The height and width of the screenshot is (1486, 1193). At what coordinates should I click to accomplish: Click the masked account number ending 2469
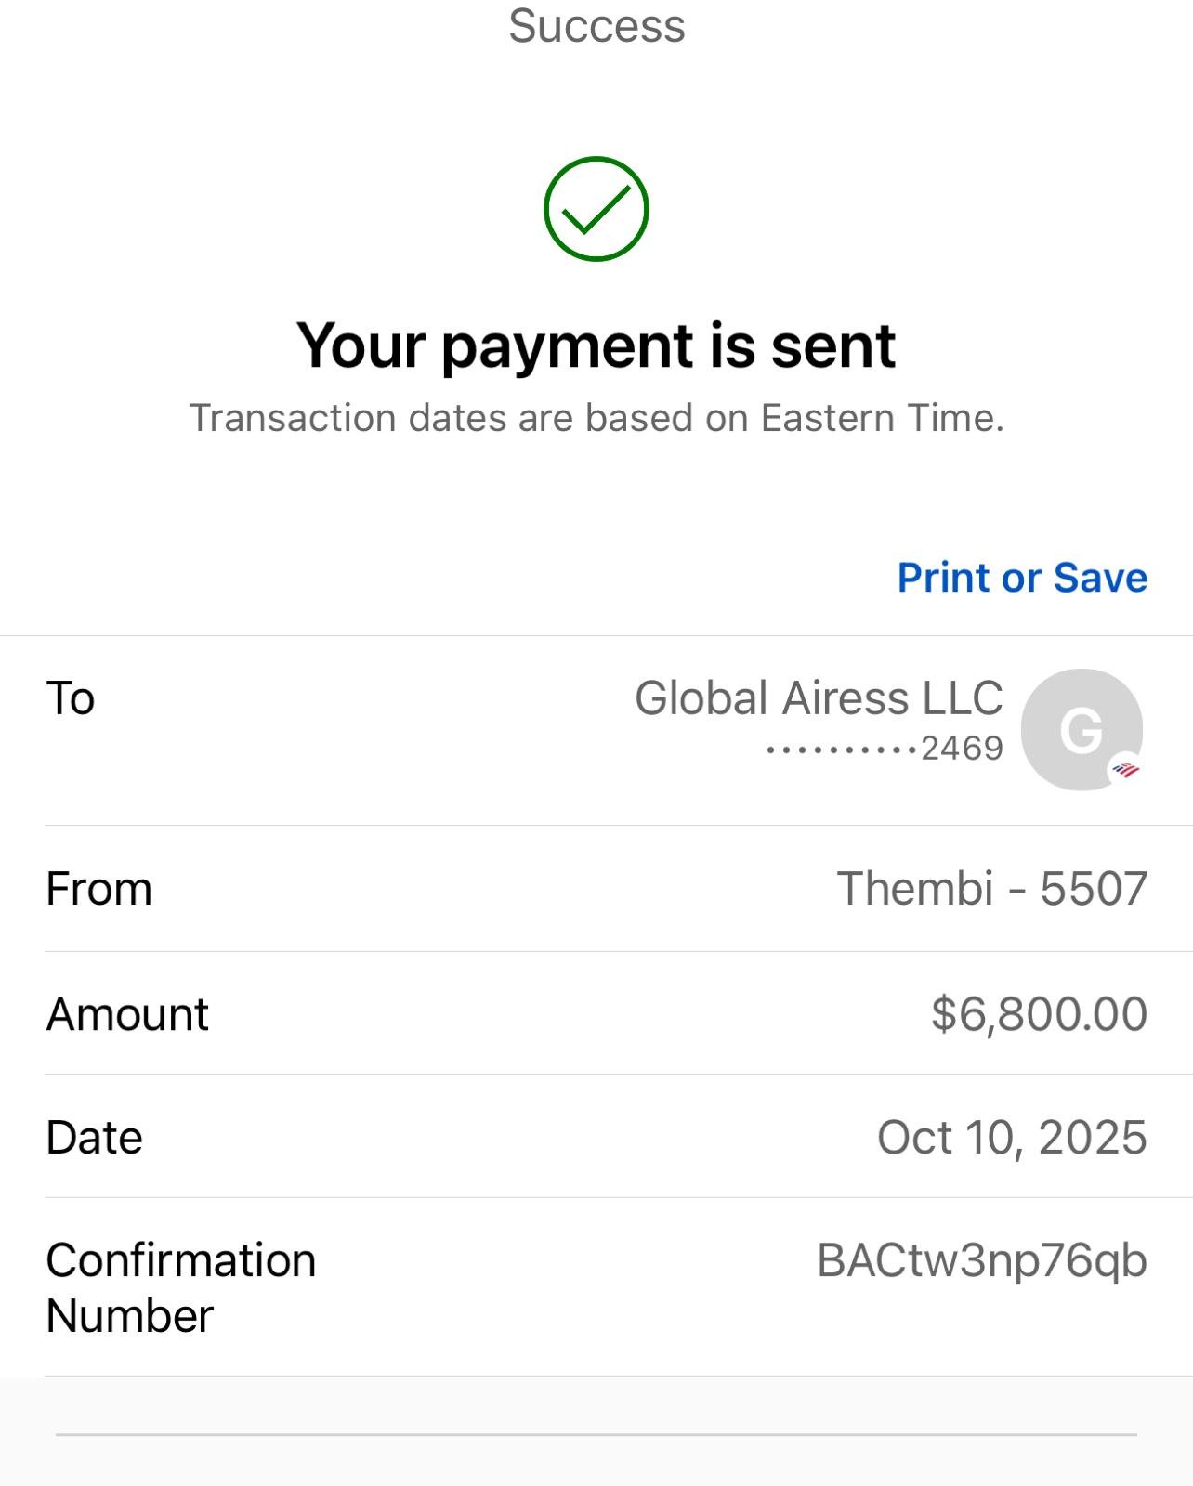click(x=885, y=749)
